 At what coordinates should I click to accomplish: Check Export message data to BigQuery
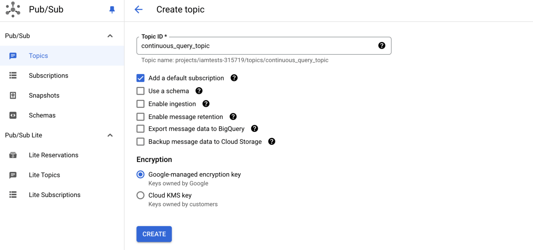click(x=140, y=128)
